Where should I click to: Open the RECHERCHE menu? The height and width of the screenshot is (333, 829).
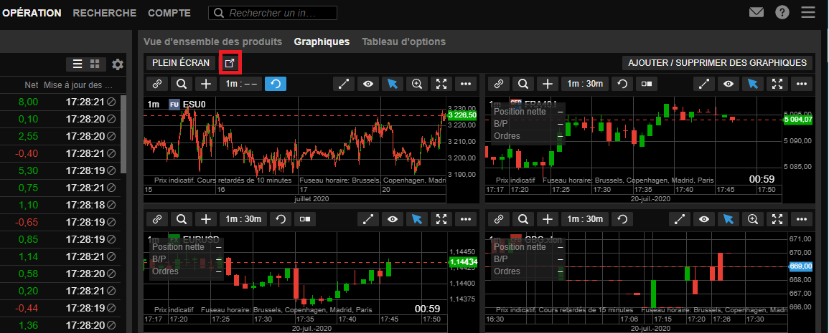(x=104, y=13)
